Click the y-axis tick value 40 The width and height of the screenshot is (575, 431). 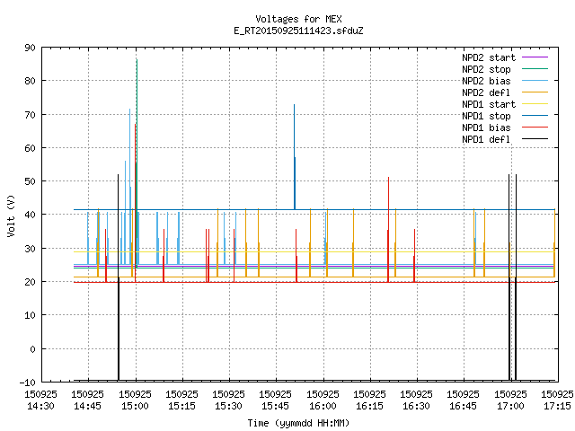(x=30, y=215)
